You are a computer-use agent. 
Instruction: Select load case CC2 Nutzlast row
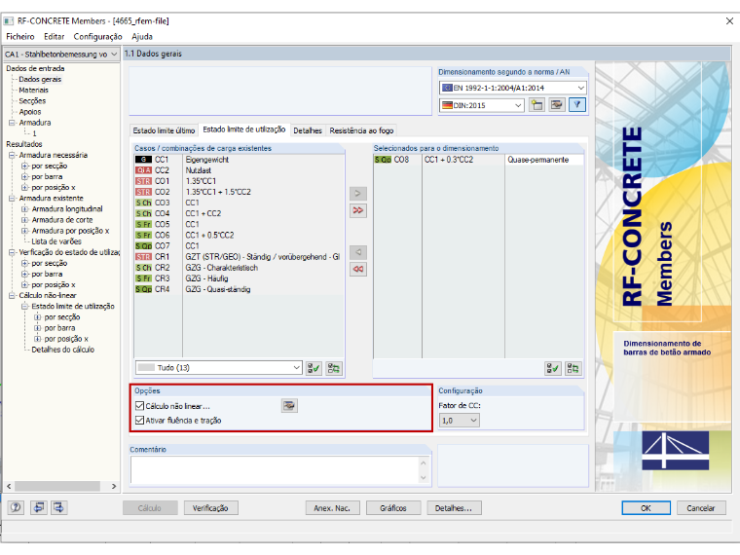tap(238, 170)
